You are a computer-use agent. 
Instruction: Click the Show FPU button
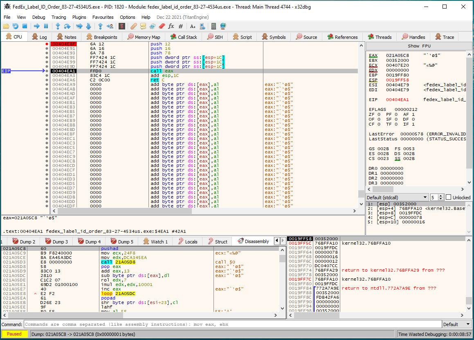tap(419, 46)
